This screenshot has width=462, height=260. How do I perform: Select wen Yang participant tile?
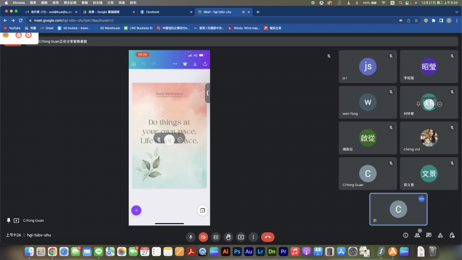pos(368,102)
